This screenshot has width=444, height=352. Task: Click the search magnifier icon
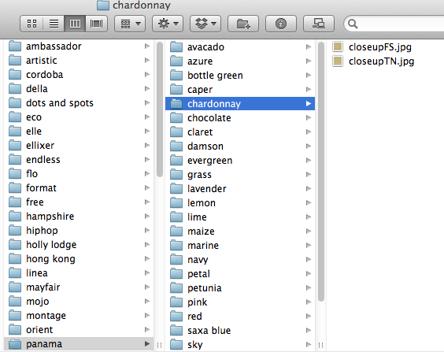pos(353,24)
